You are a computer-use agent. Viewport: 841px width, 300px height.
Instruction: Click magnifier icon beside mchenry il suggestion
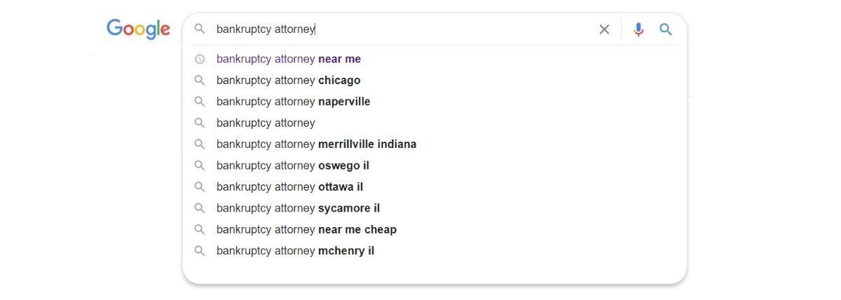[200, 250]
